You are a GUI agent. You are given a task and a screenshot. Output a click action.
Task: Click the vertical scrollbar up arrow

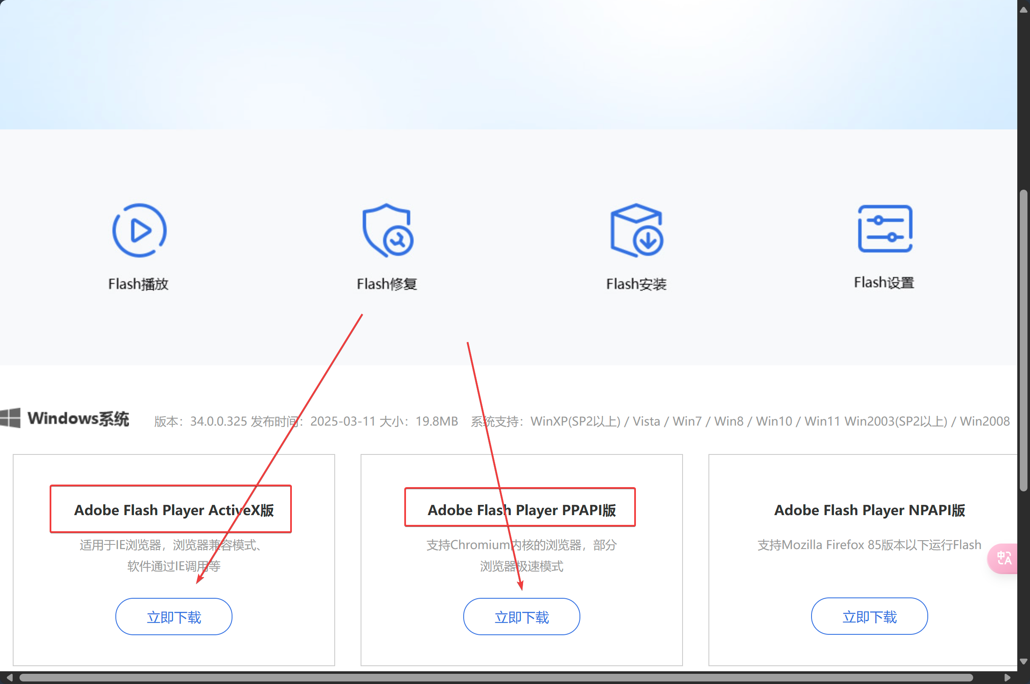1024,10
